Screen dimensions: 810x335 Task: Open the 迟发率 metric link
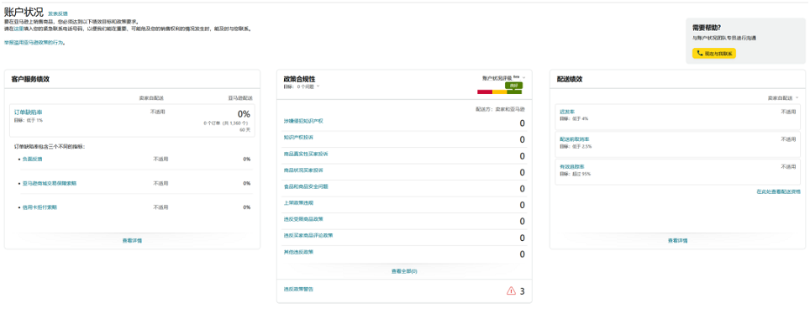tap(567, 112)
